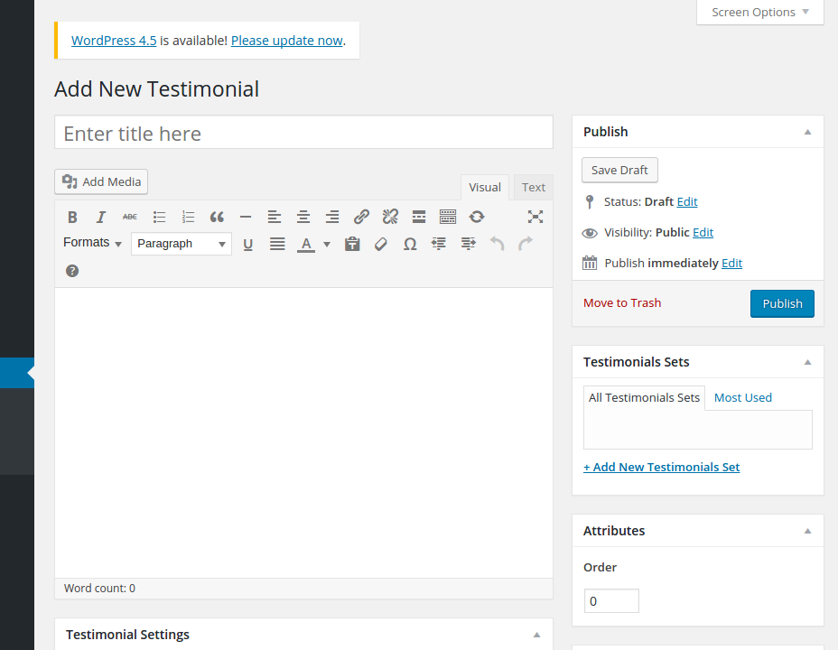838x650 pixels.
Task: Collapse the Publish panel
Action: (x=807, y=132)
